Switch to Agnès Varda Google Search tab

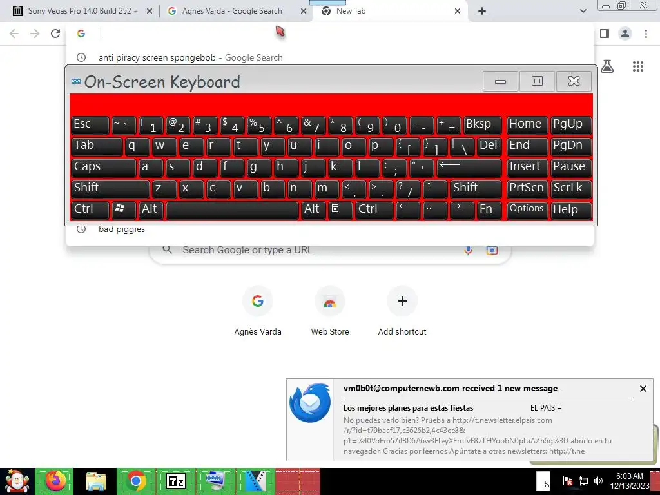pyautogui.click(x=232, y=11)
